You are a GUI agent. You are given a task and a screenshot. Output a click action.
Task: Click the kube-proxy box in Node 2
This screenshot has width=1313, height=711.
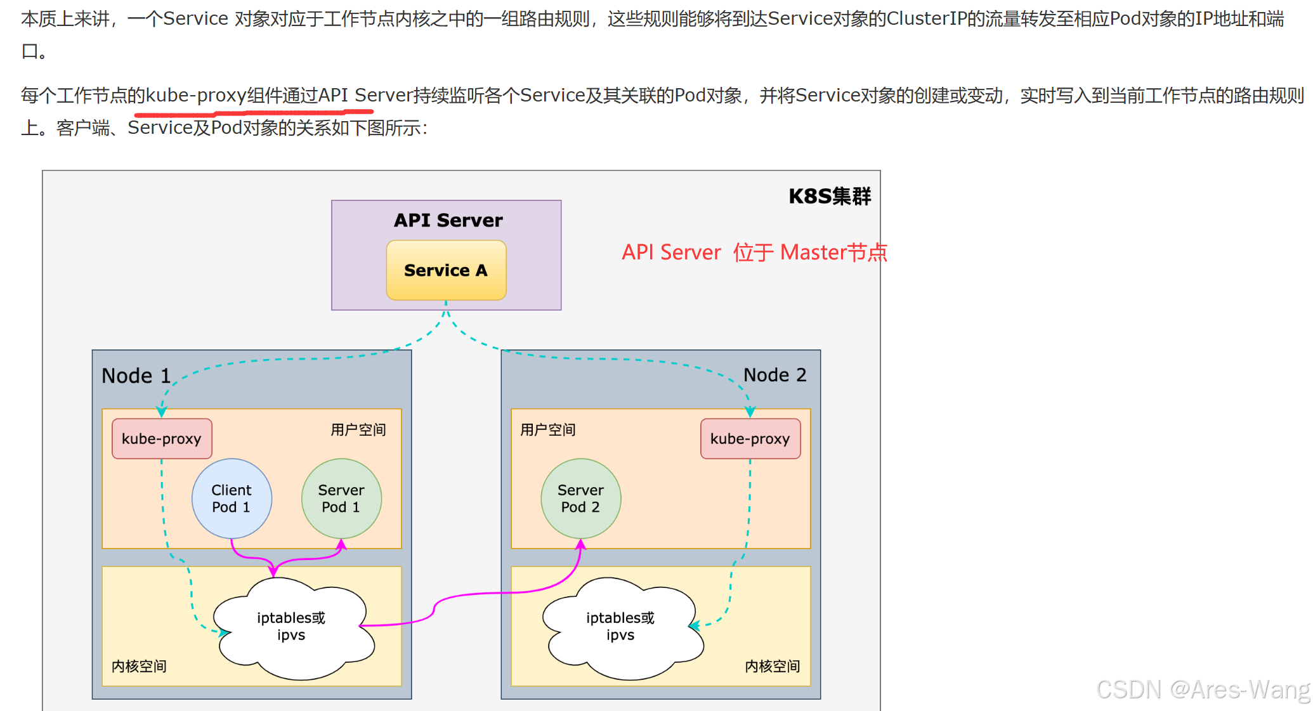[750, 439]
